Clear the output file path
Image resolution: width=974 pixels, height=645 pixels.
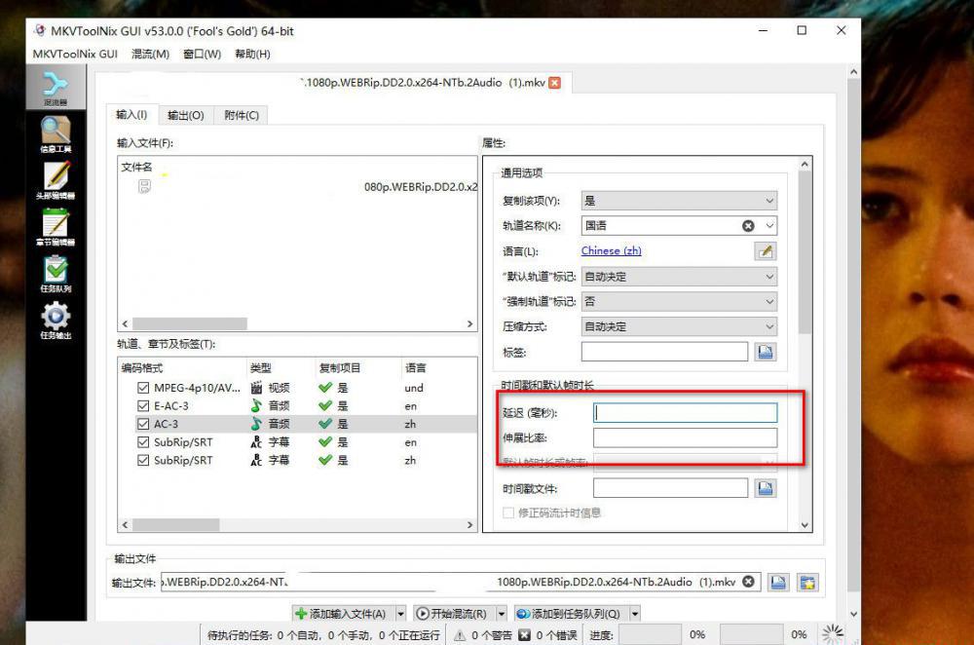[748, 582]
